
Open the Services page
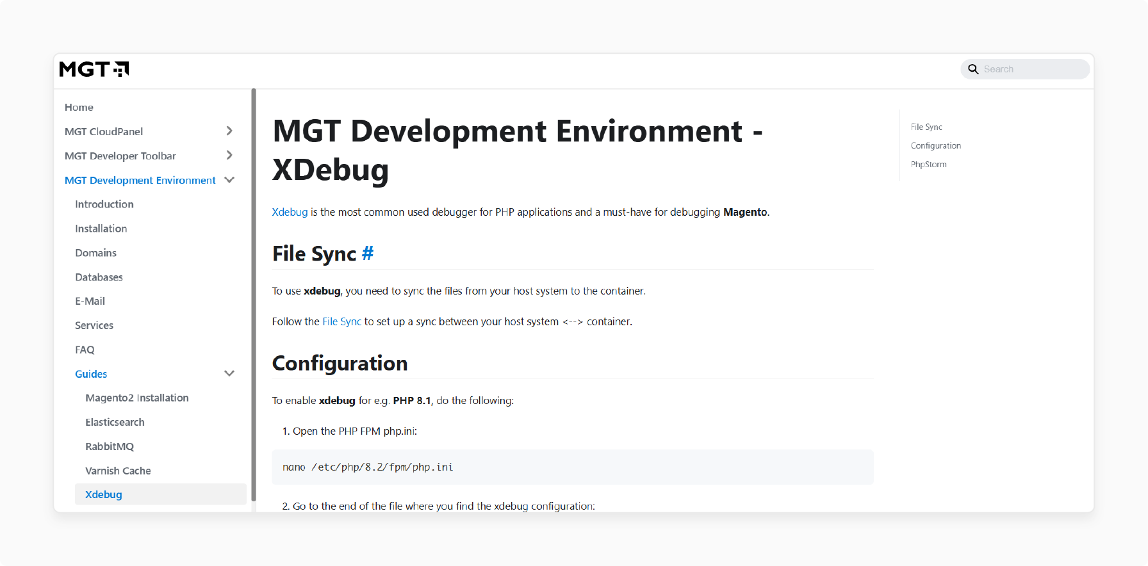(x=94, y=325)
